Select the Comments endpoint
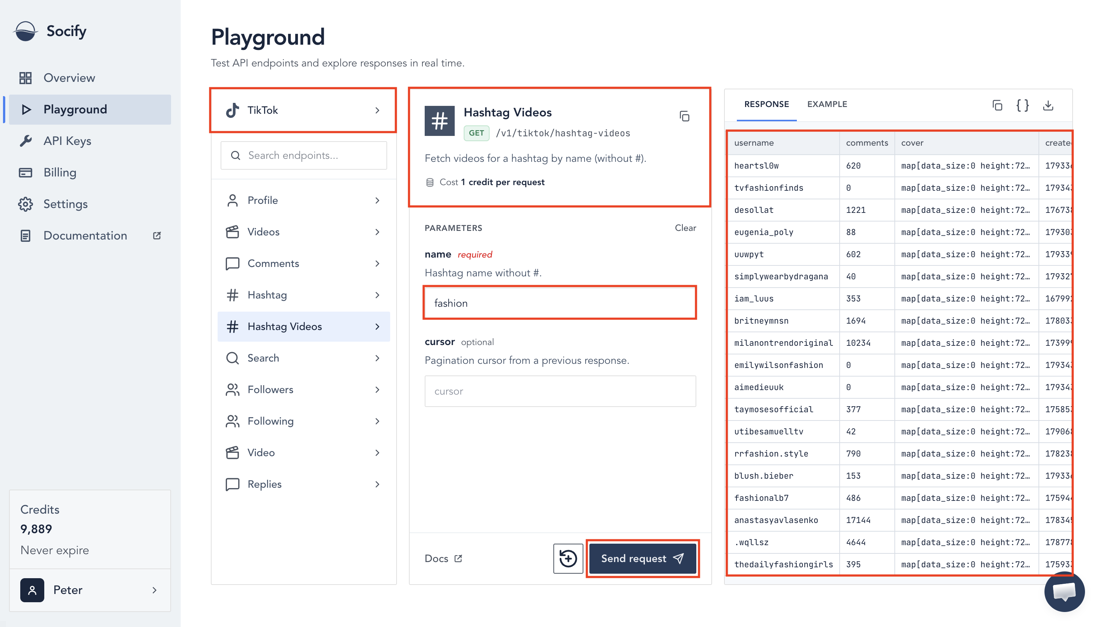The height and width of the screenshot is (627, 1103). coord(303,264)
